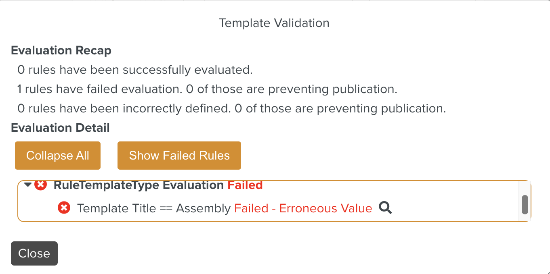The image size is (550, 274).
Task: Click the Failed status text in red
Action: (245, 185)
